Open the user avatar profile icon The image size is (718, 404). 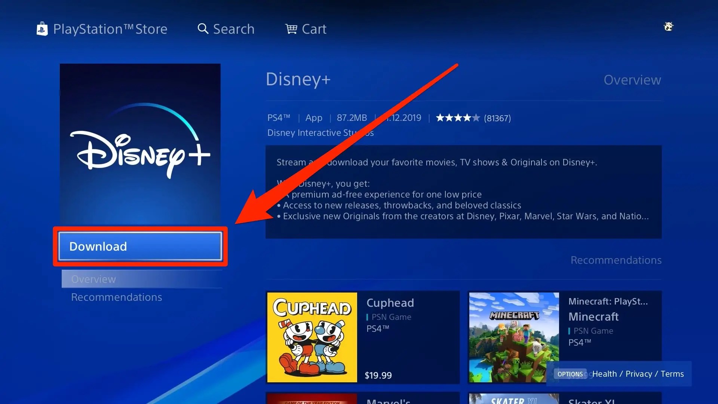[668, 27]
